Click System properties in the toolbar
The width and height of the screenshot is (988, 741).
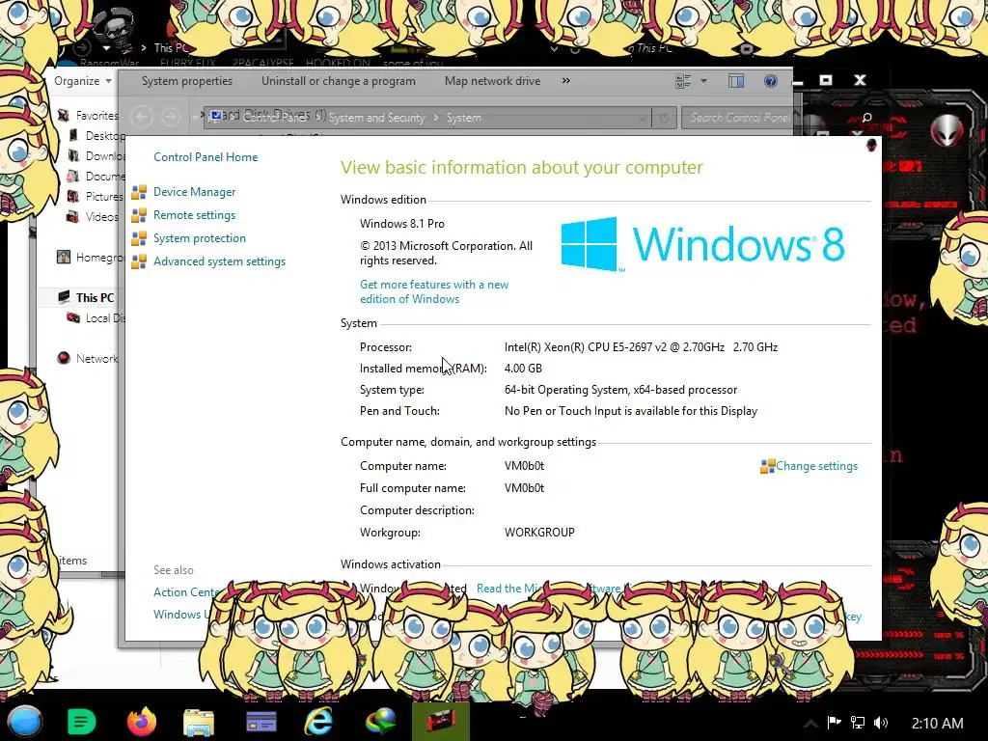(187, 81)
